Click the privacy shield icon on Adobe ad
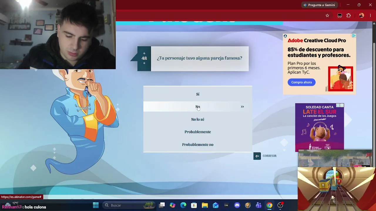376x211 pixels. (285, 36)
